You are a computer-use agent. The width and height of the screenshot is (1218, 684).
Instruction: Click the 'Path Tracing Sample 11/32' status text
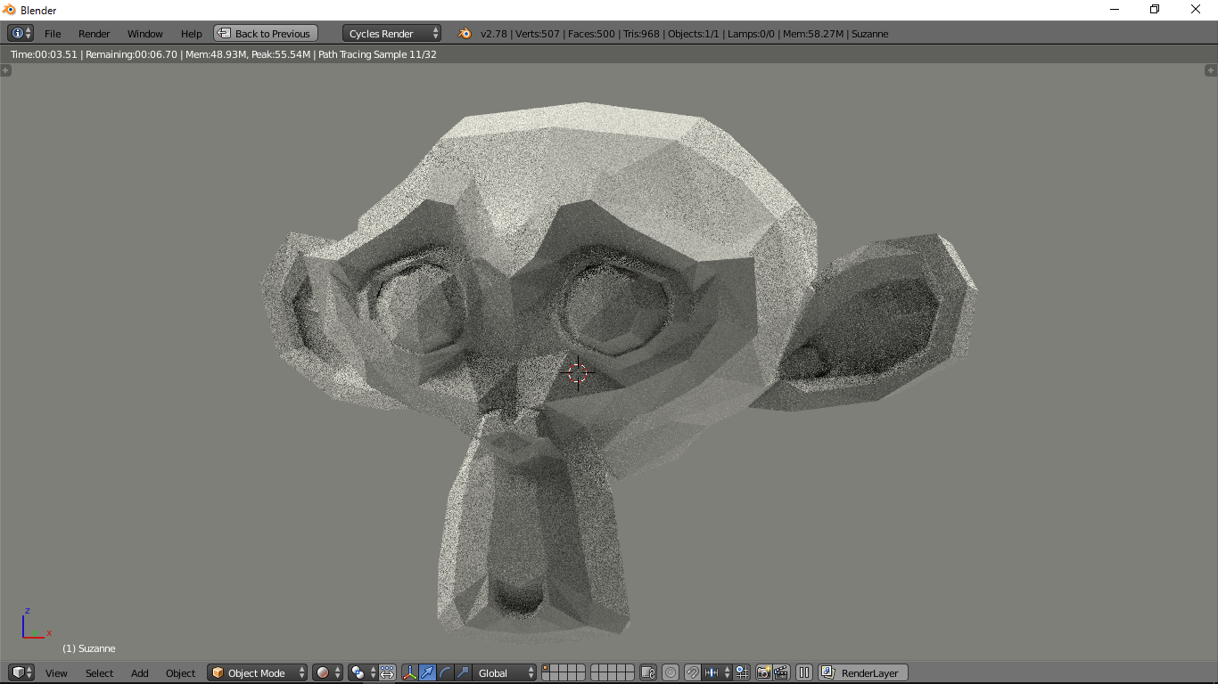pyautogui.click(x=377, y=54)
